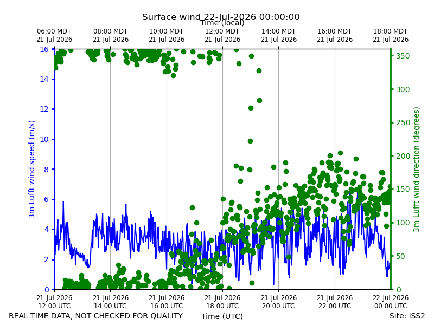Image resolution: width=434 pixels, height=325 pixels.
Task: Click the Site: ISS2 label
Action: 407,316
